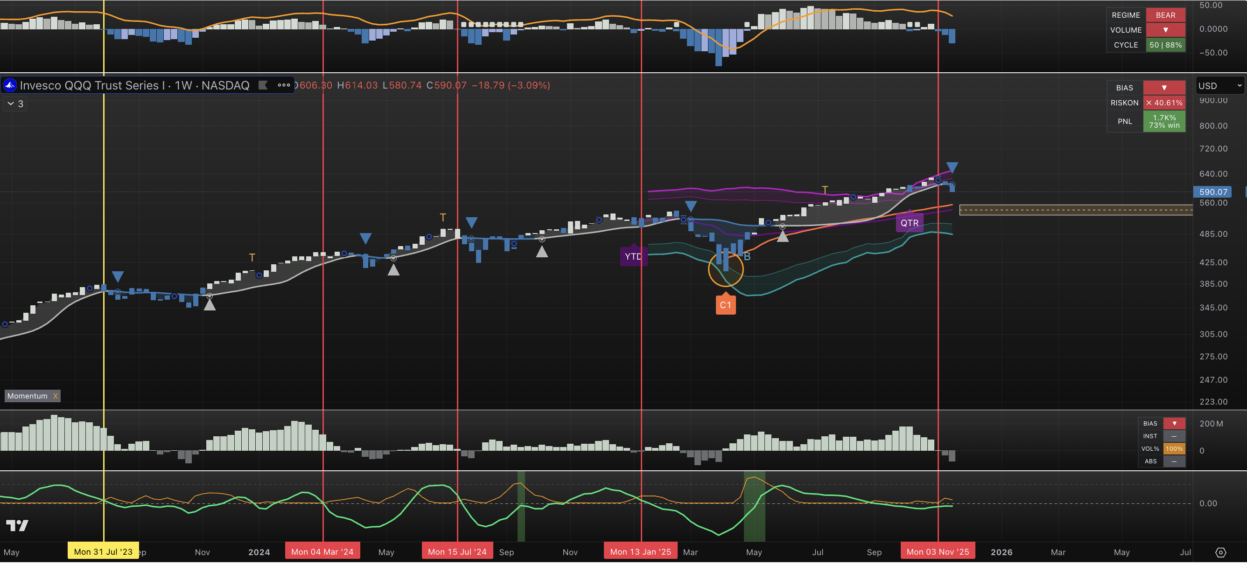Click the purple QTR marker label
This screenshot has width=1247, height=564.
tap(909, 223)
